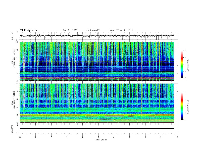Click the -3 label on ch.1 color bar
Screen dimensions: 199x154
click(185, 51)
